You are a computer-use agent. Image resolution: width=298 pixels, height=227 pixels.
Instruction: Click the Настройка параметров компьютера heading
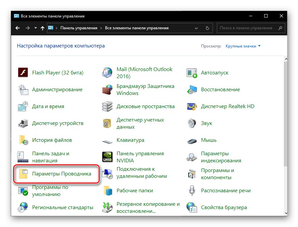61,45
